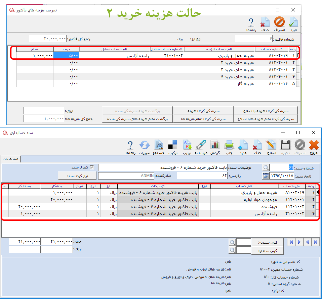Click the ترتیب (Sort) toolbar icon
The height and width of the screenshot is (299, 322).
coord(187,145)
